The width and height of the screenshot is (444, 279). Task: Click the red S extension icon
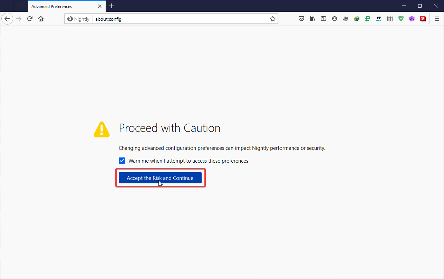[x=423, y=19]
